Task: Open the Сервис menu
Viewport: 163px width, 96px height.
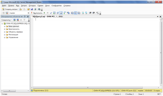Action: pos(40,6)
